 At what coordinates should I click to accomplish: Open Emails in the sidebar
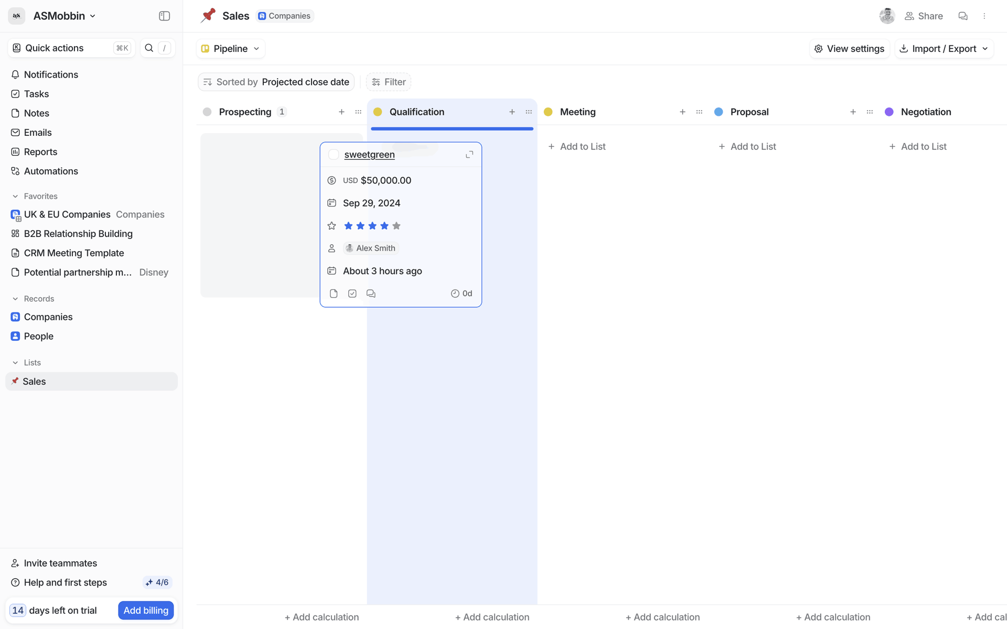[91, 133]
